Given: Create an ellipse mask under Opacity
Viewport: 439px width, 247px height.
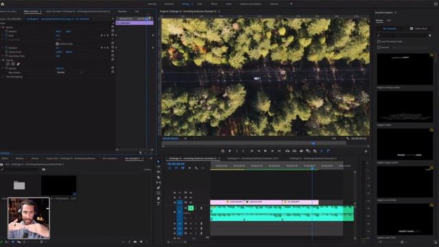Looking at the screenshot, I should (x=8, y=64).
